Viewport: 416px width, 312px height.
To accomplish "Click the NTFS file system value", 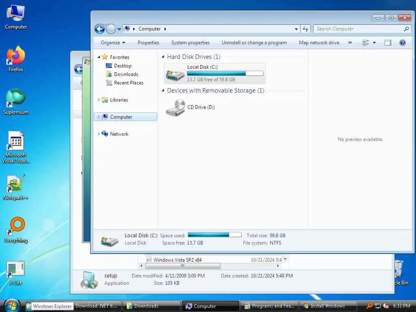I will (x=275, y=243).
